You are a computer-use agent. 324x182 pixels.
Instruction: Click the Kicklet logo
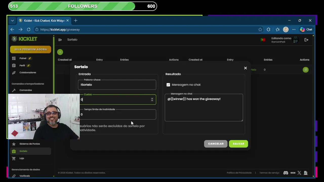pos(25,39)
